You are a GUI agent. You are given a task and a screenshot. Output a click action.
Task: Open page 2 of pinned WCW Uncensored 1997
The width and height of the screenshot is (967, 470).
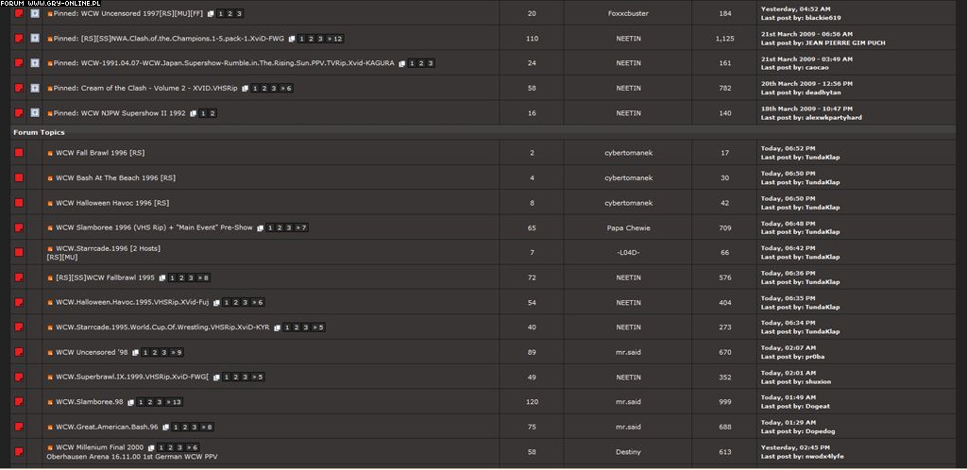(229, 13)
